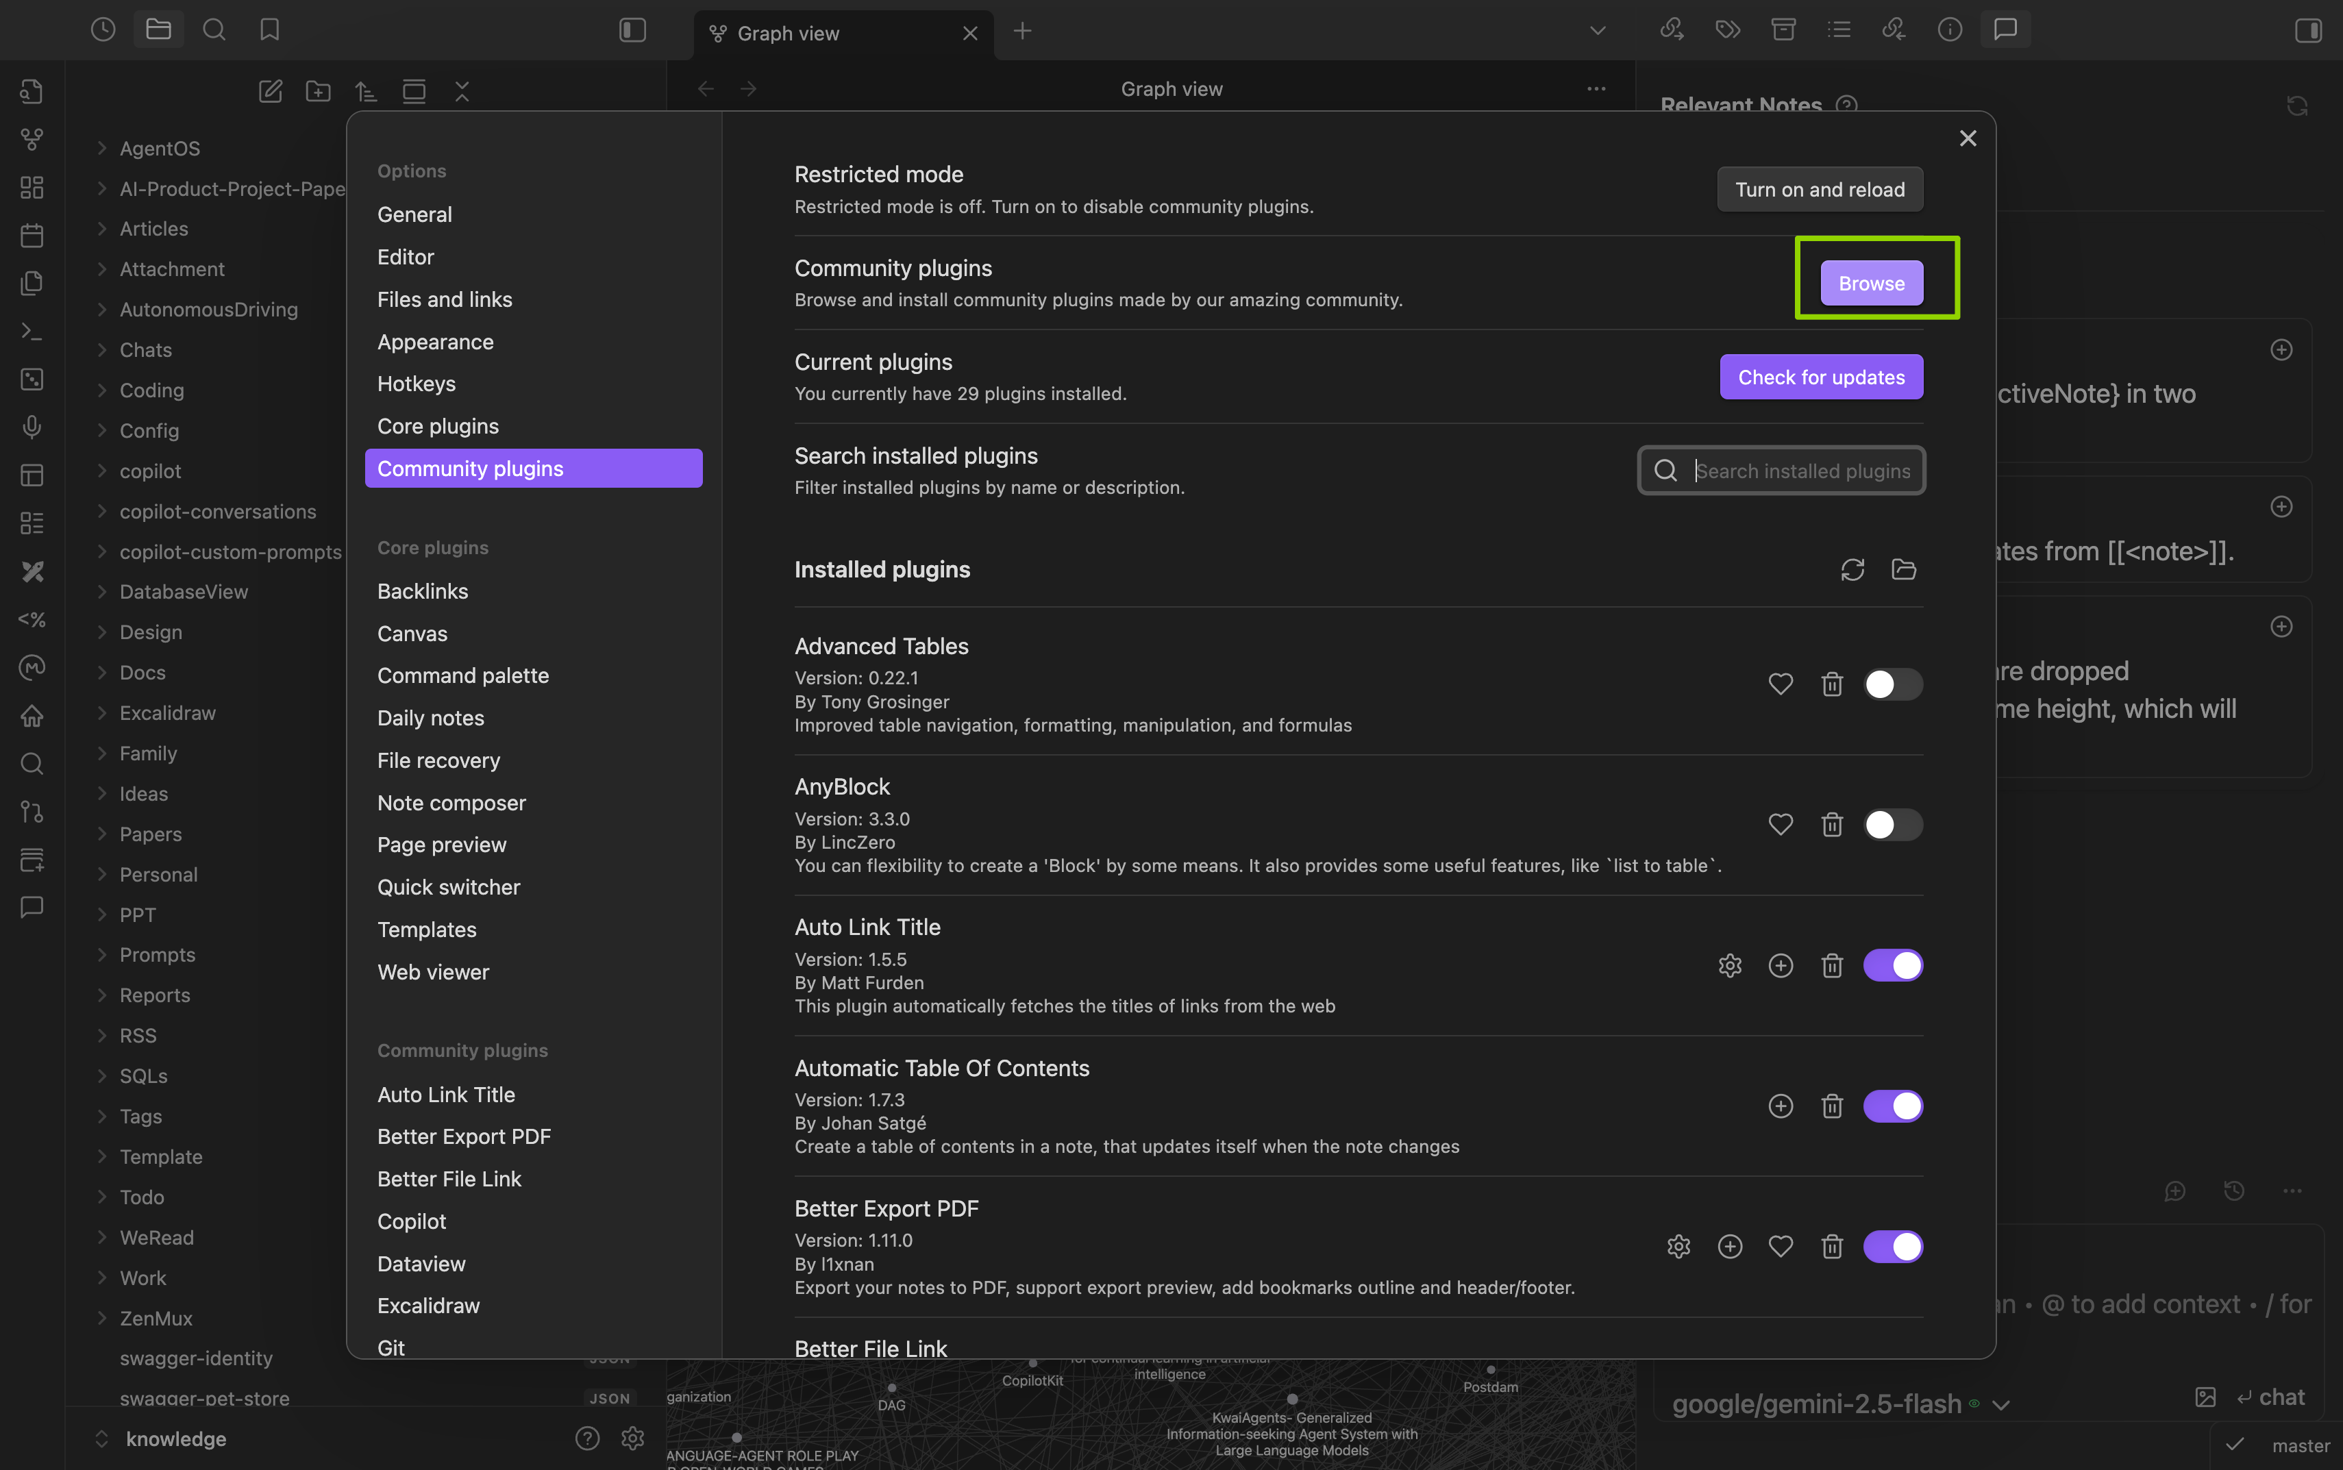Click the sort order icon in file explorer
2343x1470 pixels.
pos(366,91)
